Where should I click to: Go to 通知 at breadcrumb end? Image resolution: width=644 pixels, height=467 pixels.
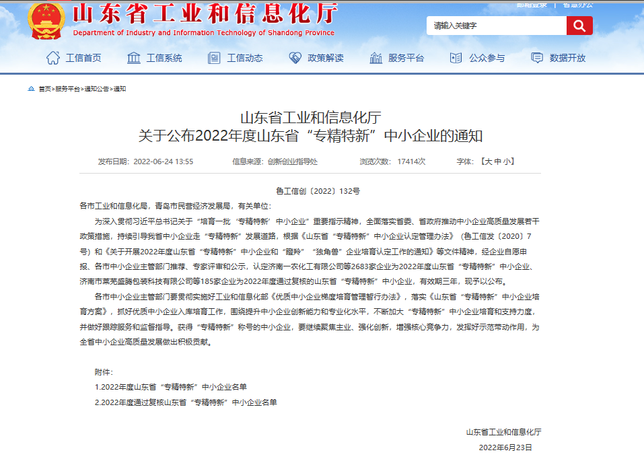coord(120,89)
